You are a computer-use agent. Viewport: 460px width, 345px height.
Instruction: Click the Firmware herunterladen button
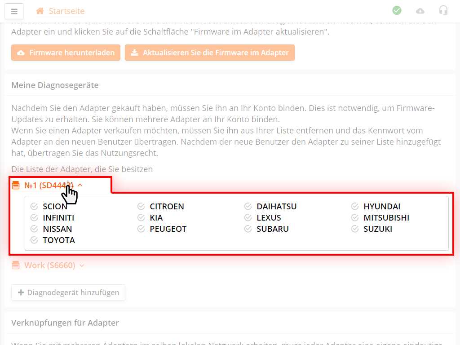66,53
